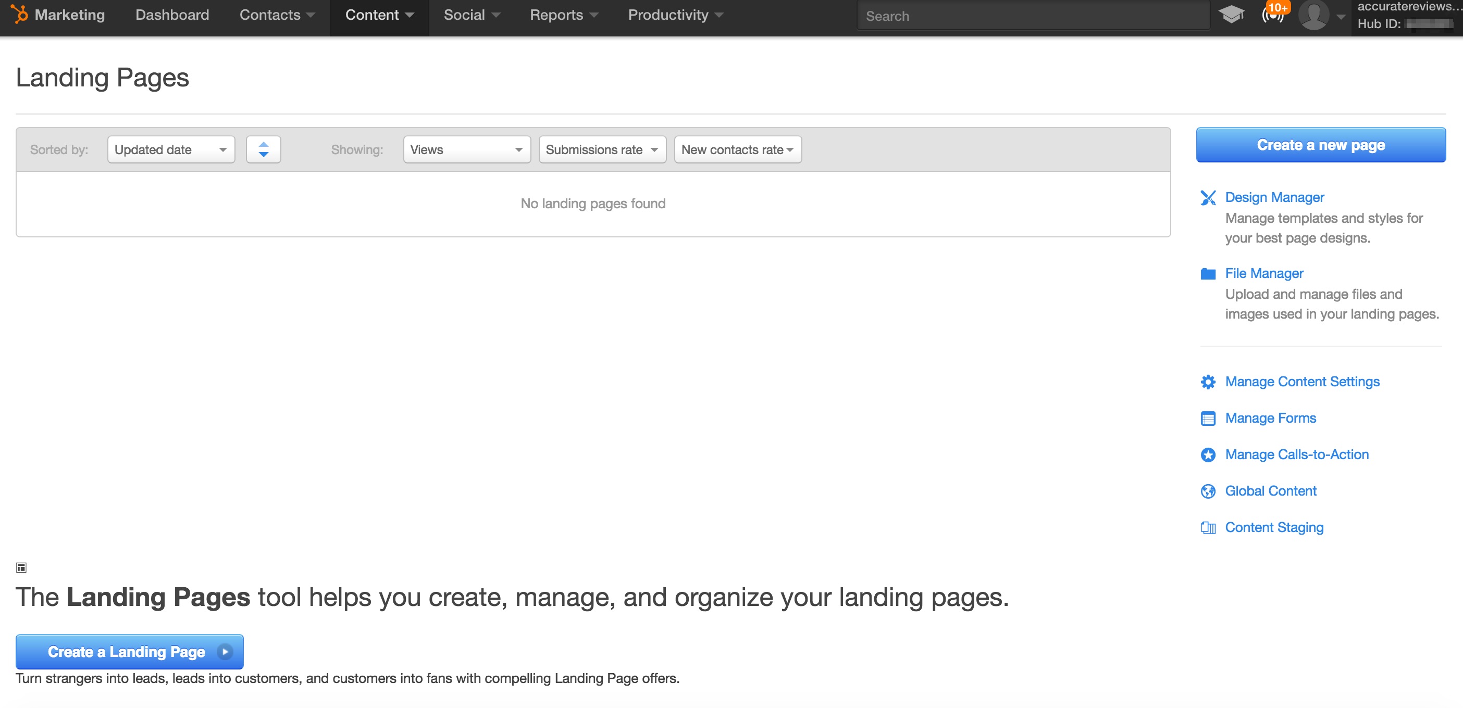
Task: Open the Contacts menu
Action: 277,15
